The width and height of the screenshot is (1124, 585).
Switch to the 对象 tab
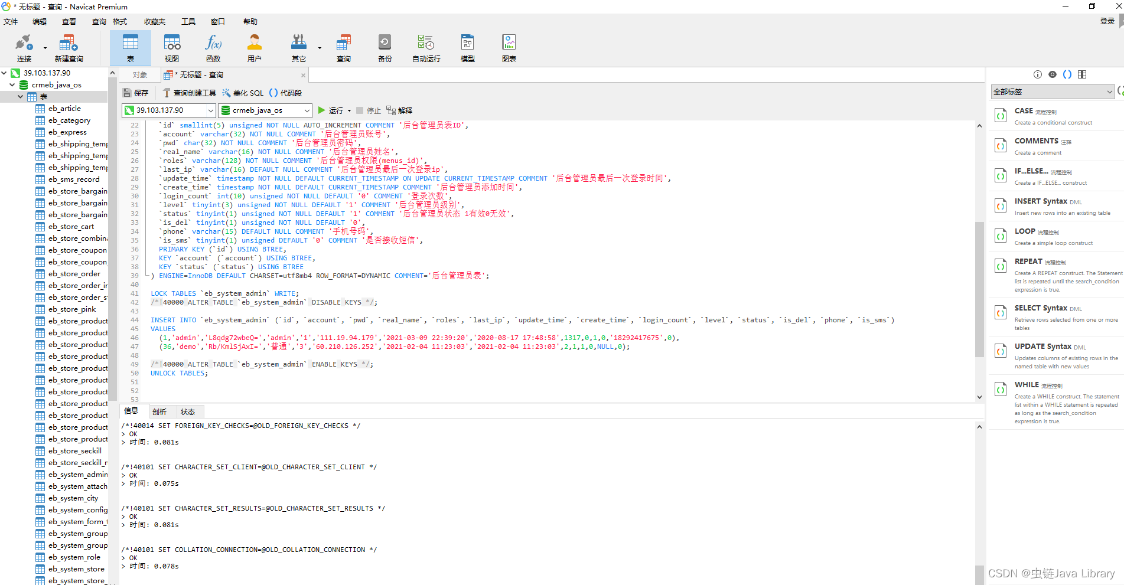(140, 75)
